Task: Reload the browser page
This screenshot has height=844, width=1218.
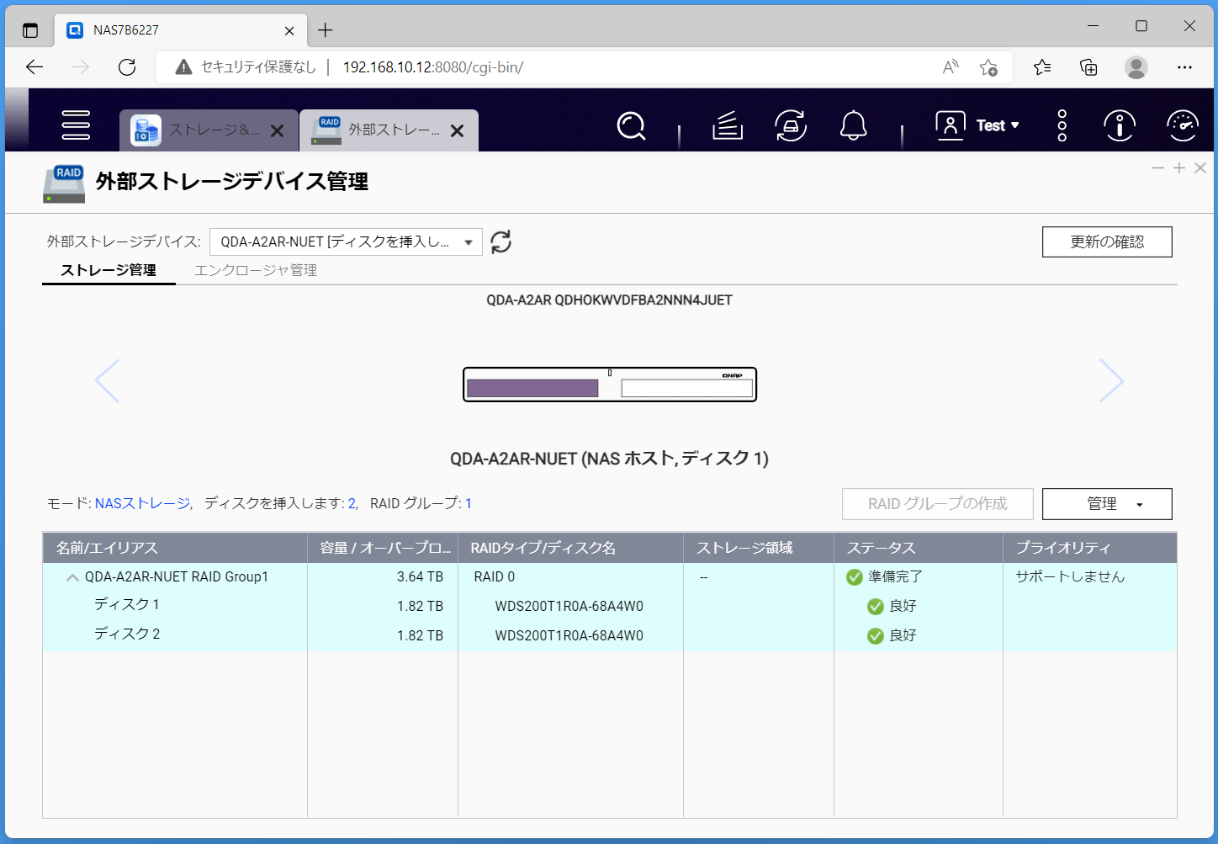Action: coord(127,67)
